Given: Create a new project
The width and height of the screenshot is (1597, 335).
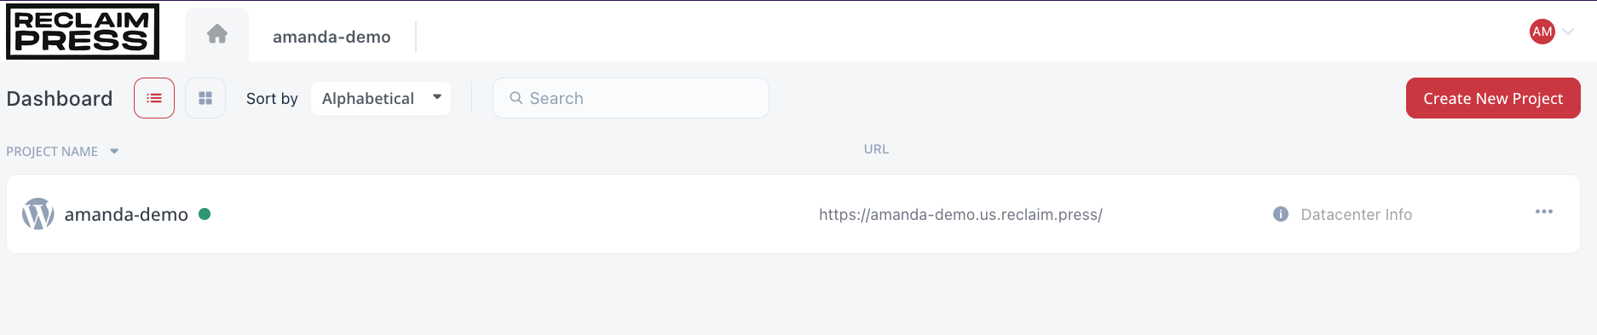Looking at the screenshot, I should click(1493, 98).
